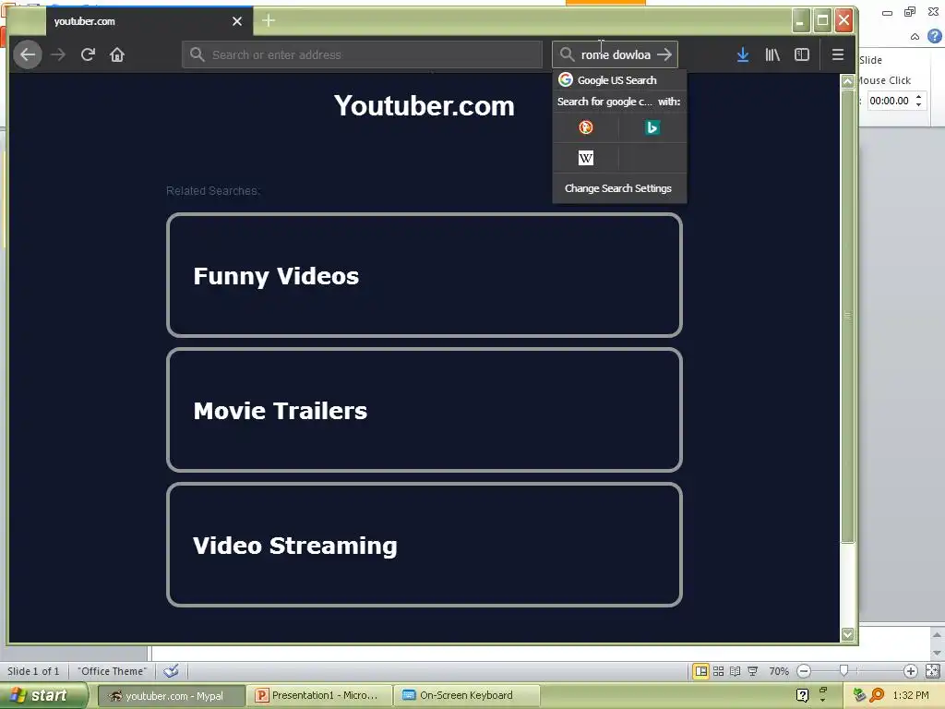Click PowerPoint's inner restore window button

point(910,12)
